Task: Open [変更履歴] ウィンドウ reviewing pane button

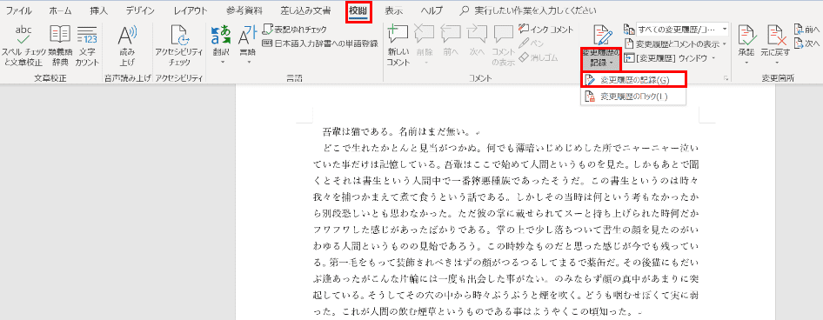Action: (x=666, y=57)
